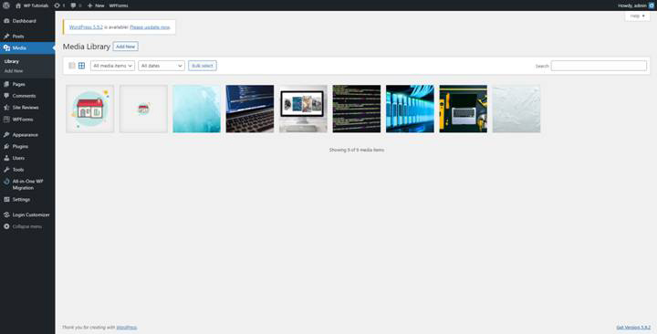The image size is (657, 334).
Task: Click the Dashboard gauge icon in the sidebar
Action: point(6,21)
